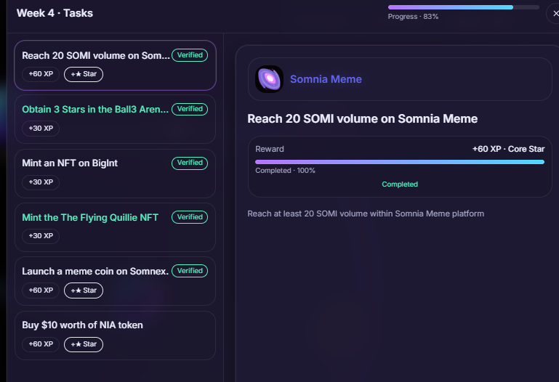Click +30 XP badge on Flying Quillie task

click(41, 236)
